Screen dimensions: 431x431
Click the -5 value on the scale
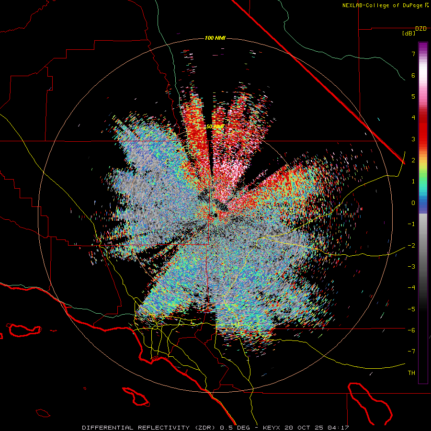pyautogui.click(x=411, y=309)
